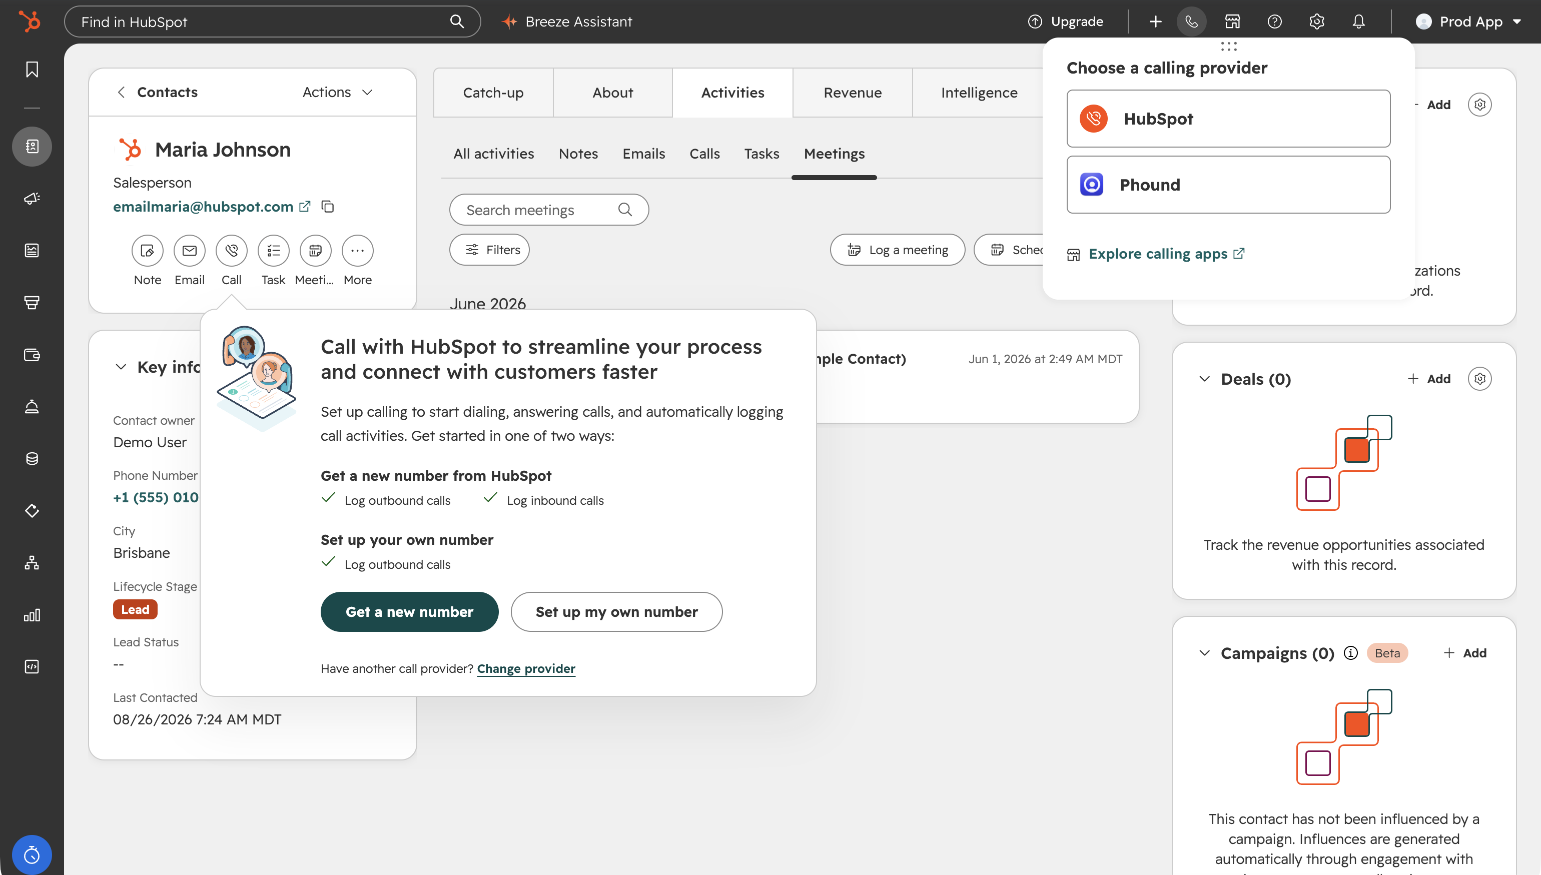Screen dimensions: 1541x875
Task: Open the More actions ellipsis icon
Action: click(x=358, y=251)
